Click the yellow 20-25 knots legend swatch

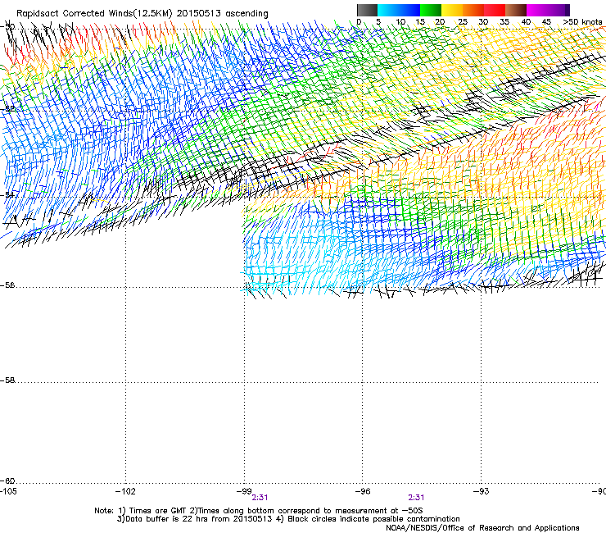452,10
